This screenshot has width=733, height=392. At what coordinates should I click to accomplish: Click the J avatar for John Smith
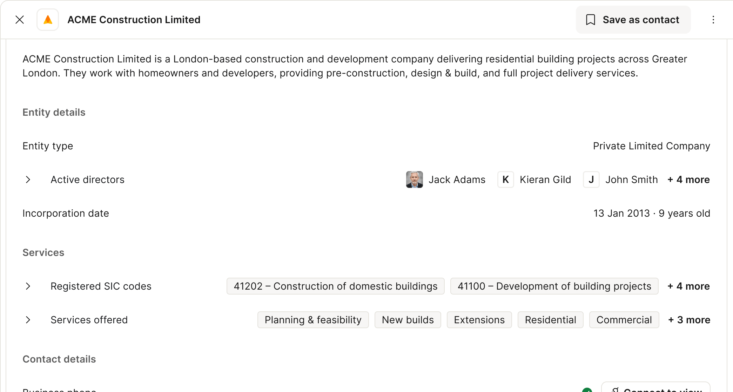[x=591, y=180]
